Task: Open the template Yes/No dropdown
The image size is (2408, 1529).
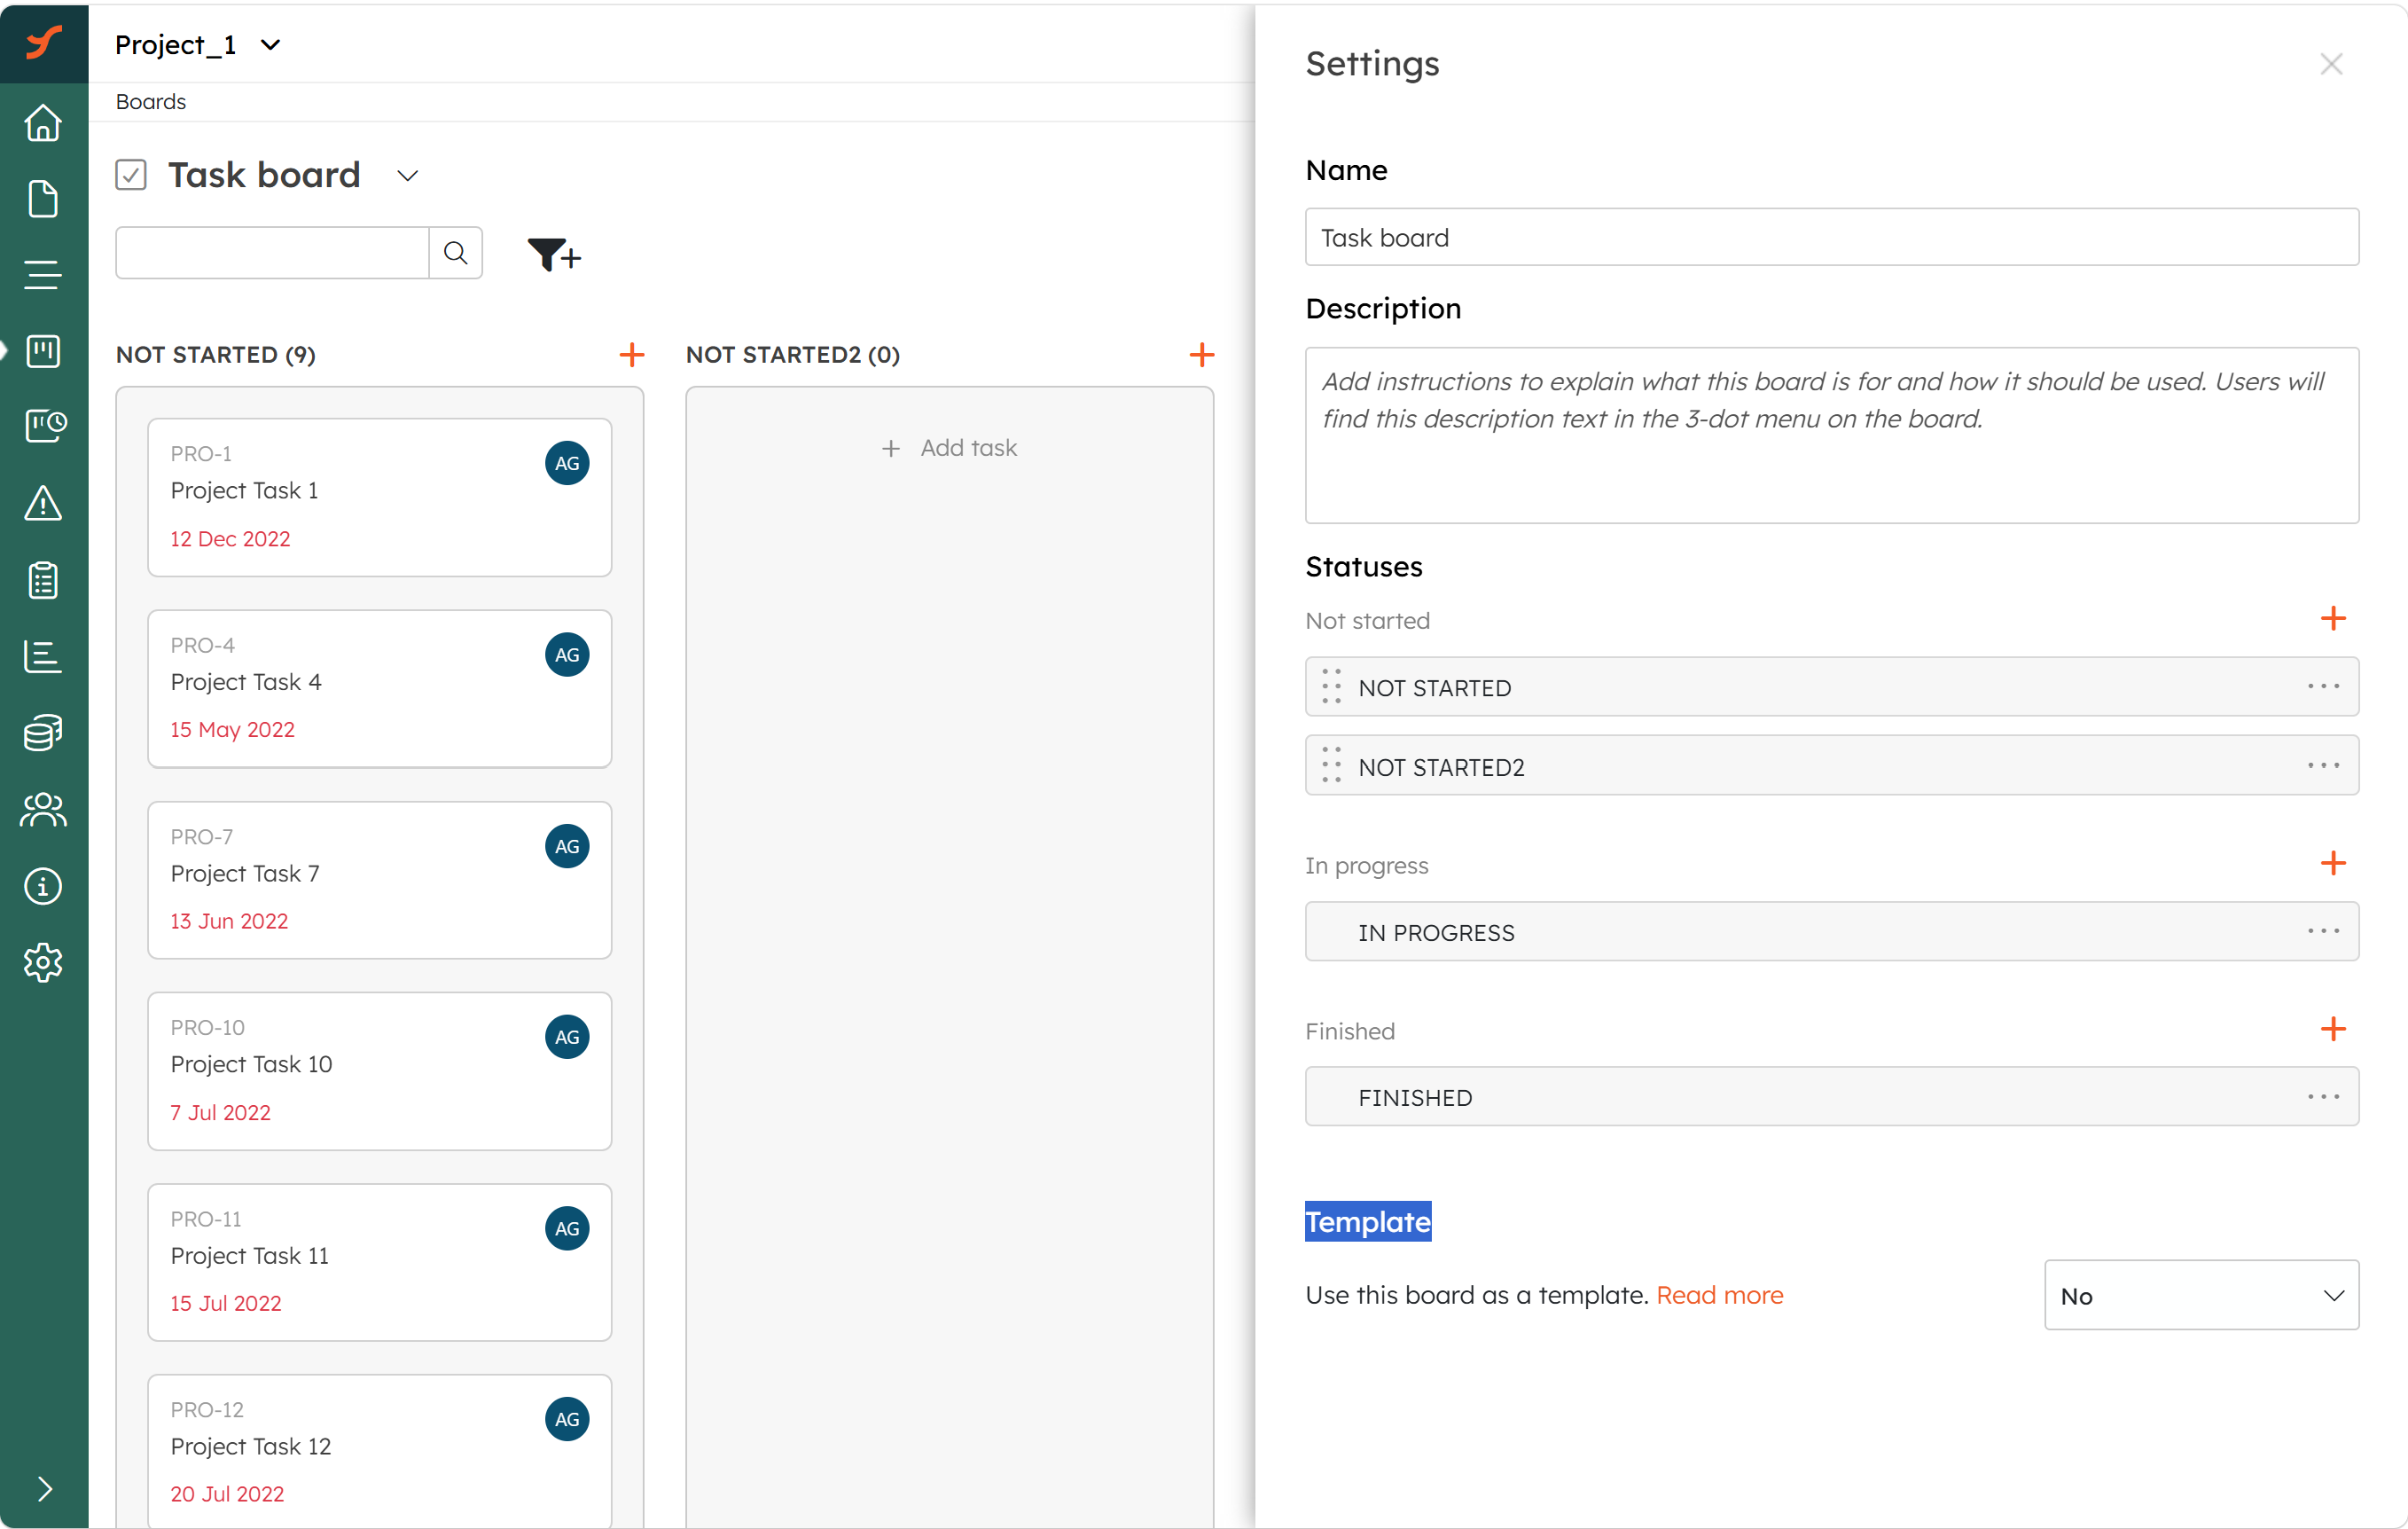Action: (x=2201, y=1296)
